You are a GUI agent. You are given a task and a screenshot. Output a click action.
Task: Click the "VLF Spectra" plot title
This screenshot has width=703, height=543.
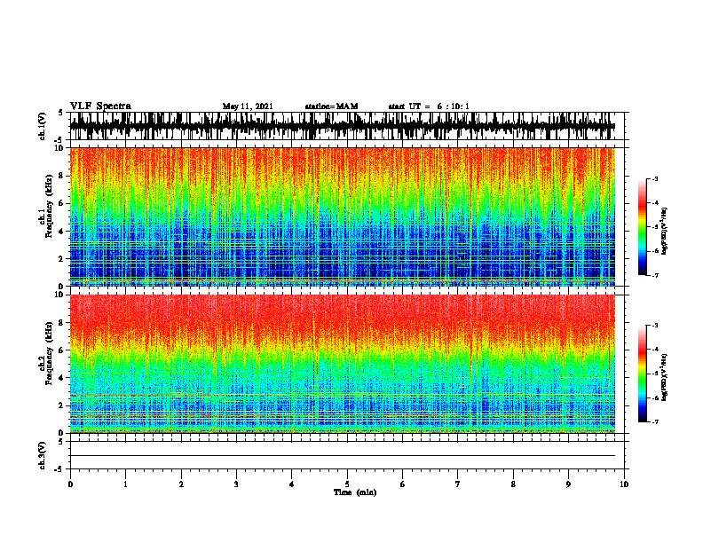100,106
